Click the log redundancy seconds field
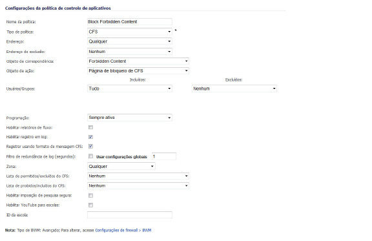This screenshot has width=372, height=241. point(164,156)
